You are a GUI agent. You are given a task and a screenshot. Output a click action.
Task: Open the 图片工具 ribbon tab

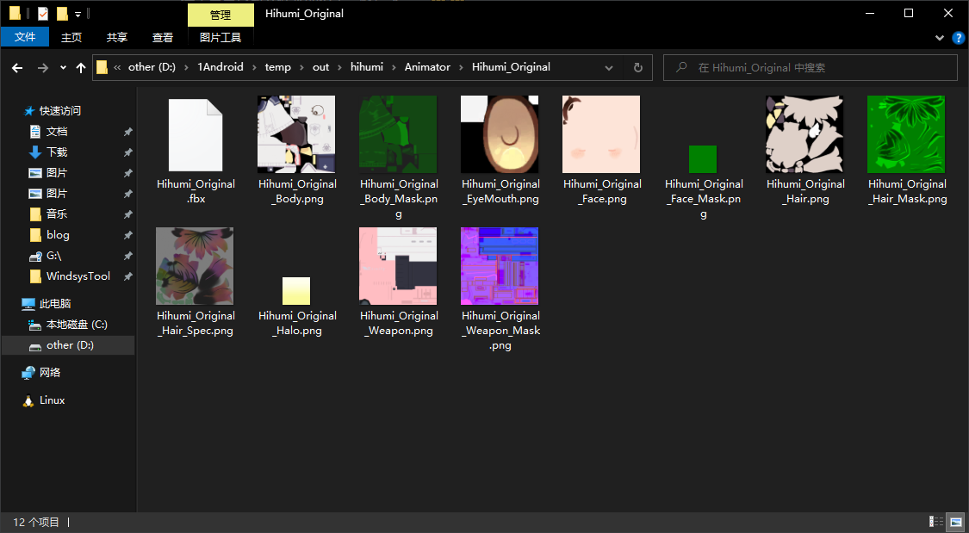pyautogui.click(x=221, y=37)
